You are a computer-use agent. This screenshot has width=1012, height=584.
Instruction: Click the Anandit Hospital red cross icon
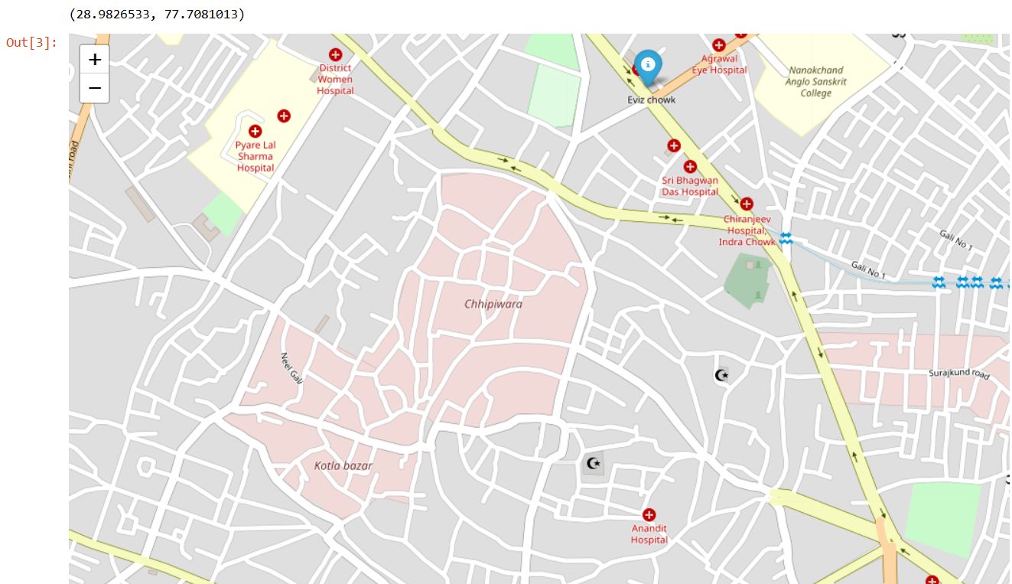[649, 515]
